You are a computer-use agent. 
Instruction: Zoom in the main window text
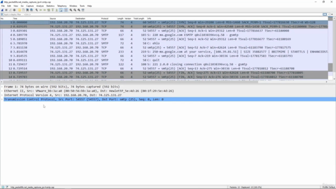pyautogui.click(x=71, y=10)
